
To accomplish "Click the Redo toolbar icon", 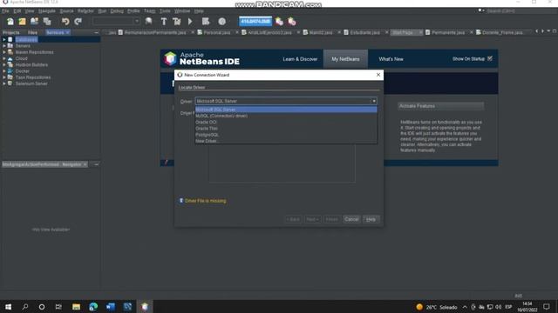I will click(x=78, y=22).
